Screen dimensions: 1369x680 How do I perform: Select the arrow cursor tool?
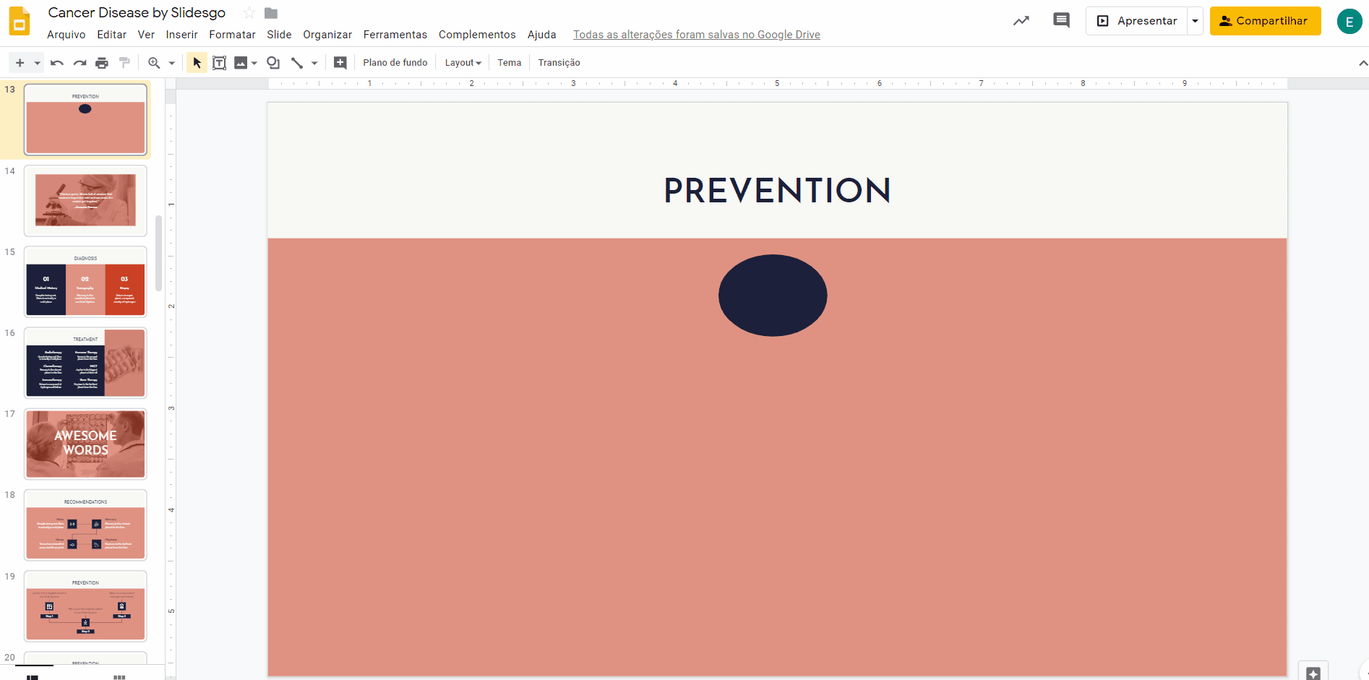pos(197,63)
